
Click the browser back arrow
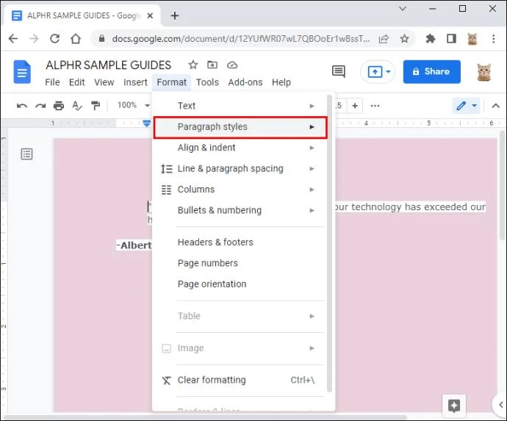(x=13, y=39)
